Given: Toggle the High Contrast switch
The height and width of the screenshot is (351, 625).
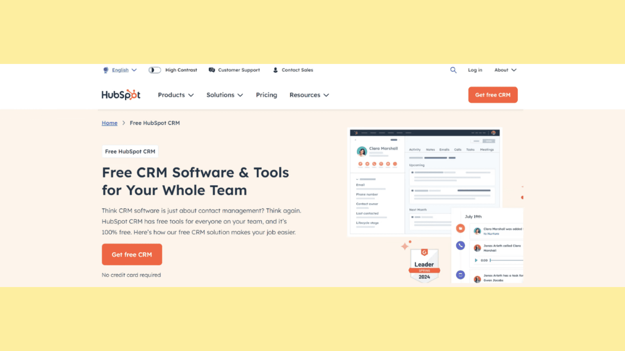Looking at the screenshot, I should pyautogui.click(x=155, y=70).
